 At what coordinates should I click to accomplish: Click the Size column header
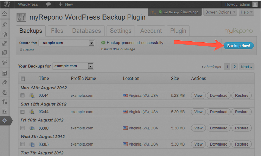tap(175, 78)
